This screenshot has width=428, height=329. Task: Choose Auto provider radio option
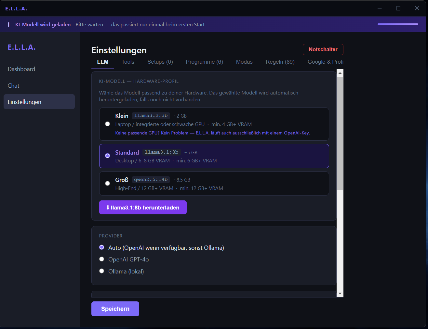[102, 247]
